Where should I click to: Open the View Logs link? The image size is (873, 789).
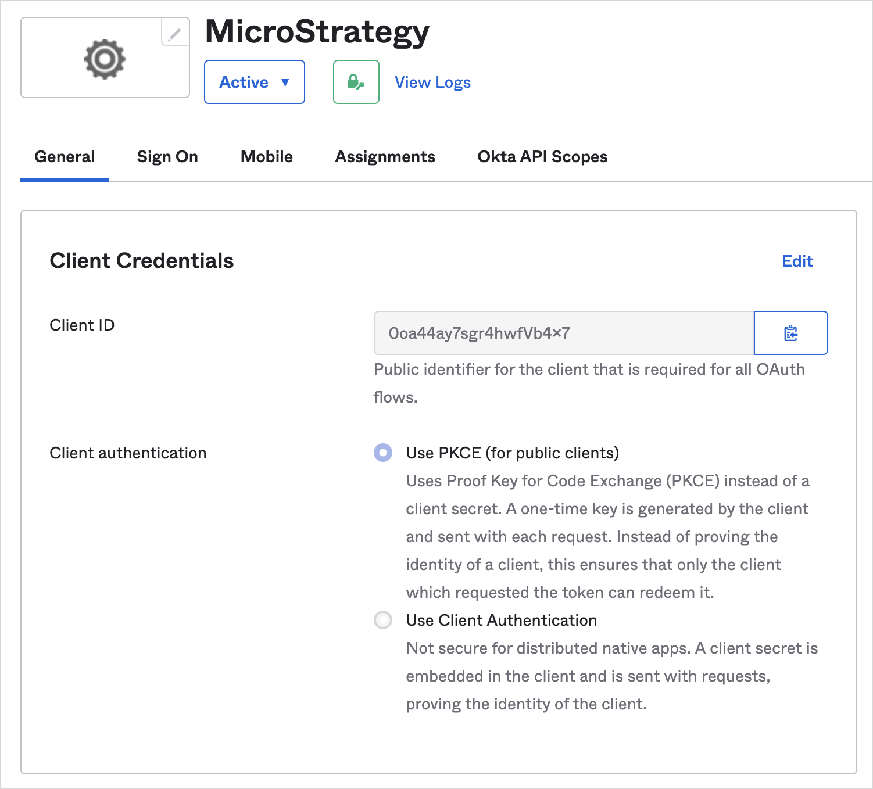click(432, 83)
